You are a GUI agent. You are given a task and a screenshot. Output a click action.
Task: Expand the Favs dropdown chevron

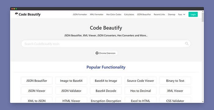(184, 14)
